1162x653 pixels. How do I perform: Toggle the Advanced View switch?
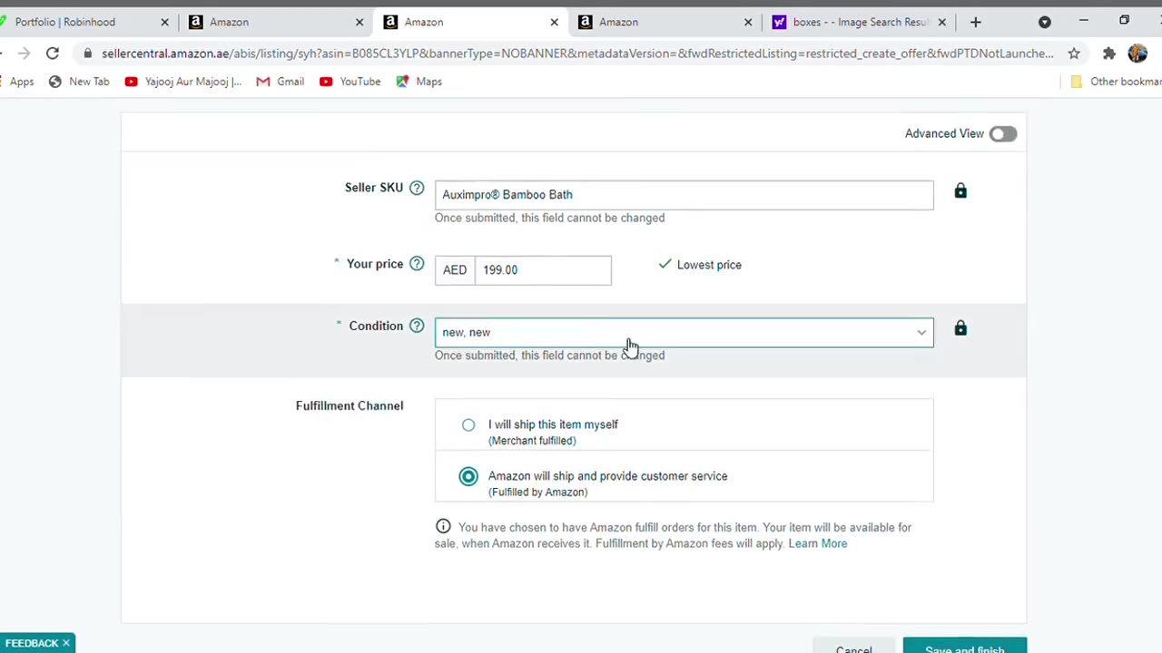tap(1003, 133)
